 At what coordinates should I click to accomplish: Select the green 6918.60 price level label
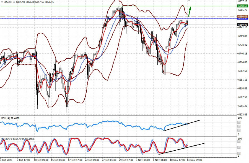pos(243,6)
